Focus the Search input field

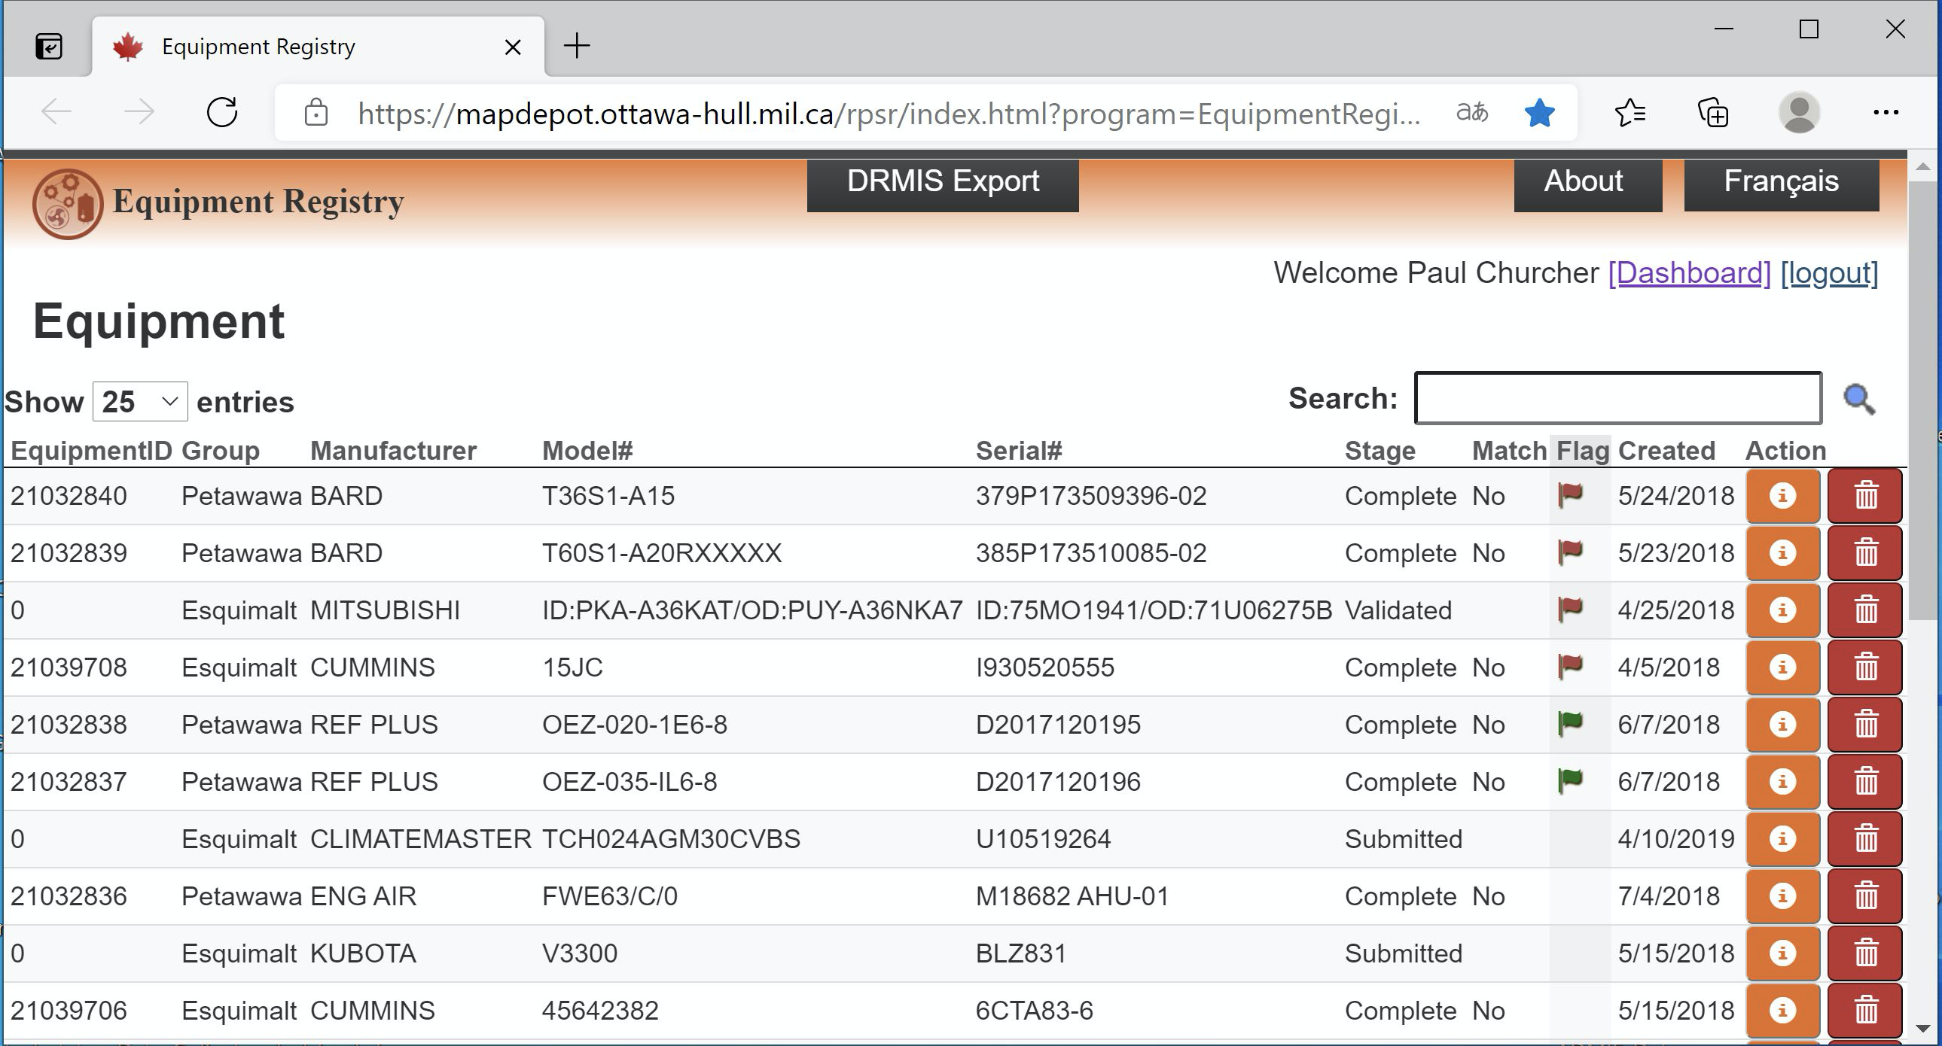tap(1617, 398)
